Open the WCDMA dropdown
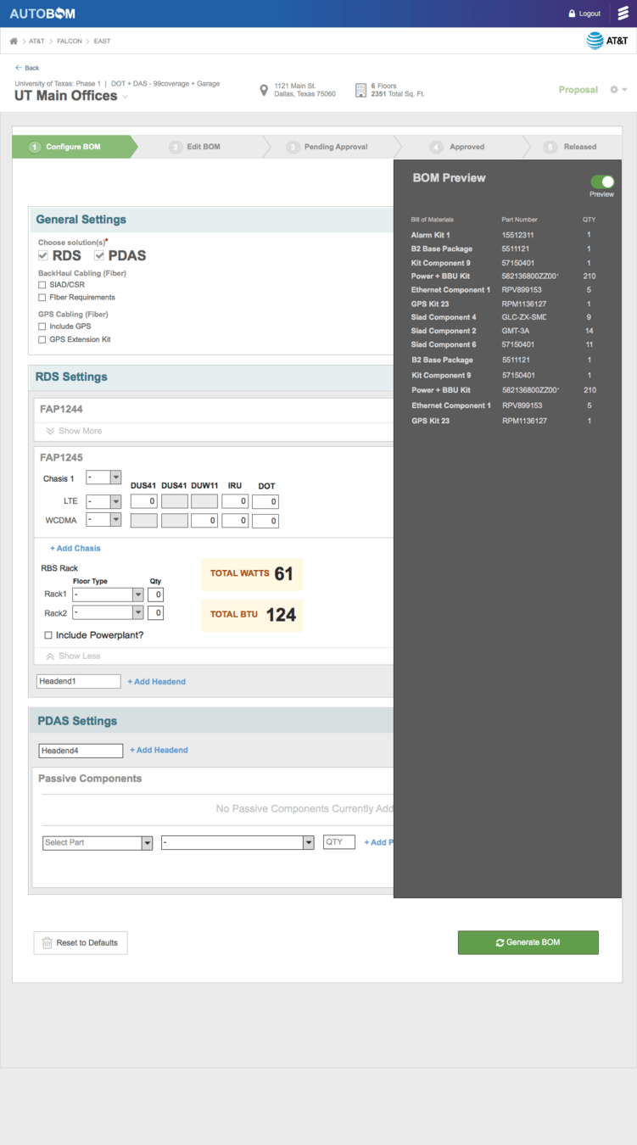This screenshot has height=1145, width=637. [x=104, y=519]
